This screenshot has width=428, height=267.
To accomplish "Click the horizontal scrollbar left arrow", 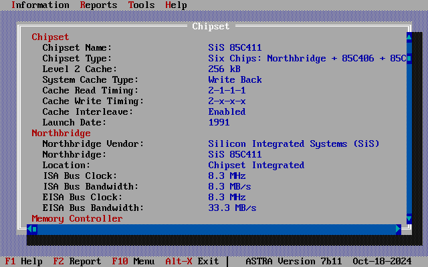I will 29,229.
